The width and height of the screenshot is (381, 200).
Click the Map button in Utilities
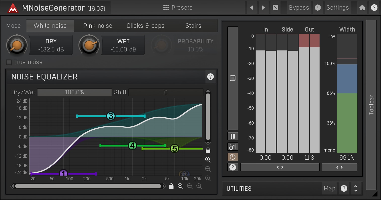click(329, 188)
